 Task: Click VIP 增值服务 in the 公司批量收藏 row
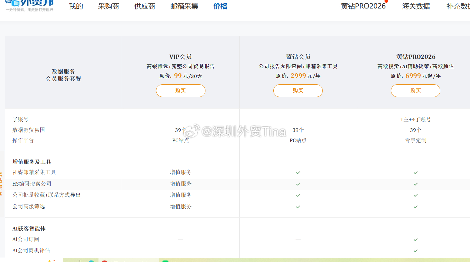click(x=181, y=195)
